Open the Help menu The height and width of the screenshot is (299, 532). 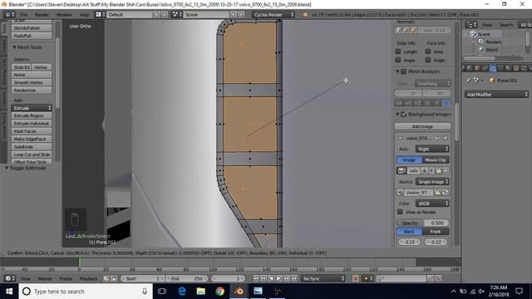(84, 15)
